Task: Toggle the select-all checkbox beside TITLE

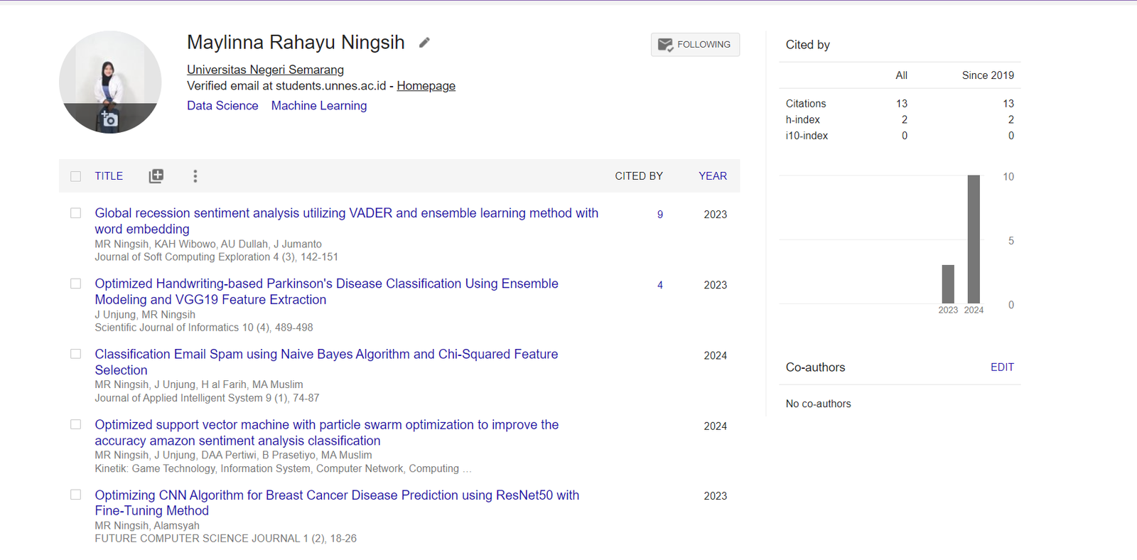Action: pos(76,176)
